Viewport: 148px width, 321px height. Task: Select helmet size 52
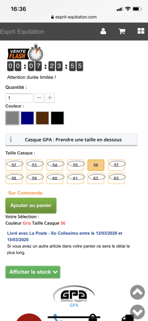point(14,165)
